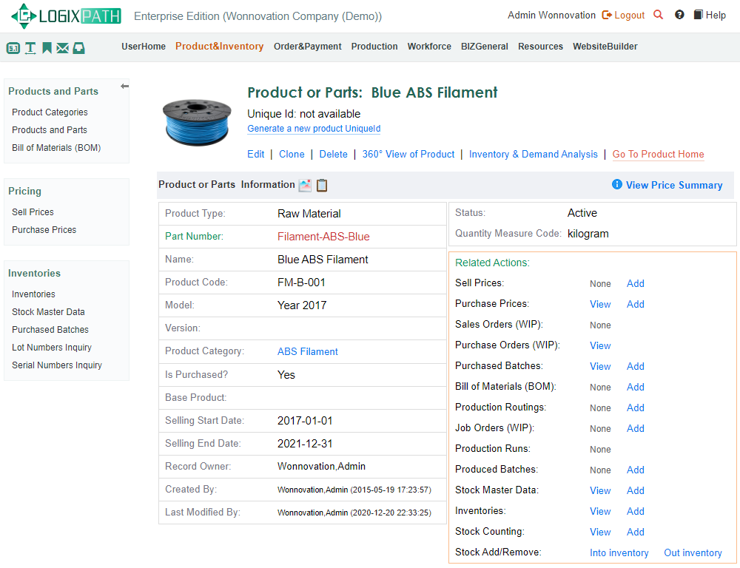Generate a new product UniqueId
This screenshot has width=740, height=568.
[314, 128]
